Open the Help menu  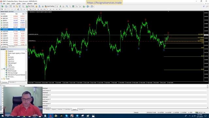click(36, 4)
